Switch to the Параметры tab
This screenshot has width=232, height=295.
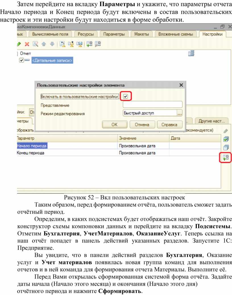(x=114, y=34)
